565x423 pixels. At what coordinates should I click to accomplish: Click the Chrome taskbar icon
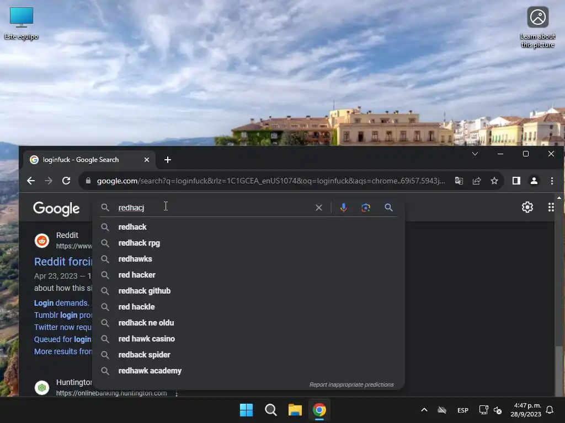[x=319, y=410]
